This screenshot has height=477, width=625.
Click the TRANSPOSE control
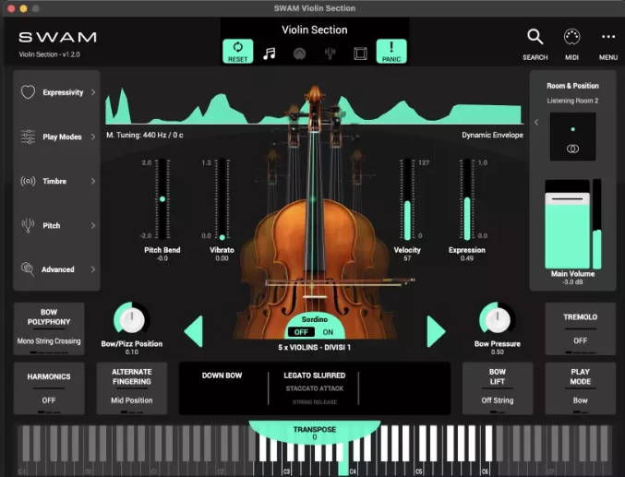click(x=315, y=433)
